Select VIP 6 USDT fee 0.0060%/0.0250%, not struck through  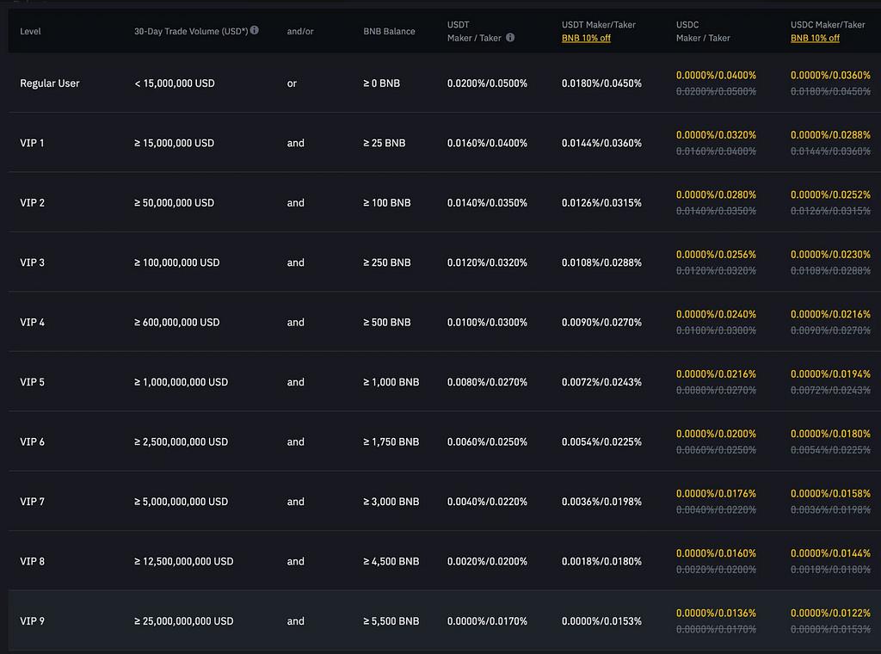point(487,442)
